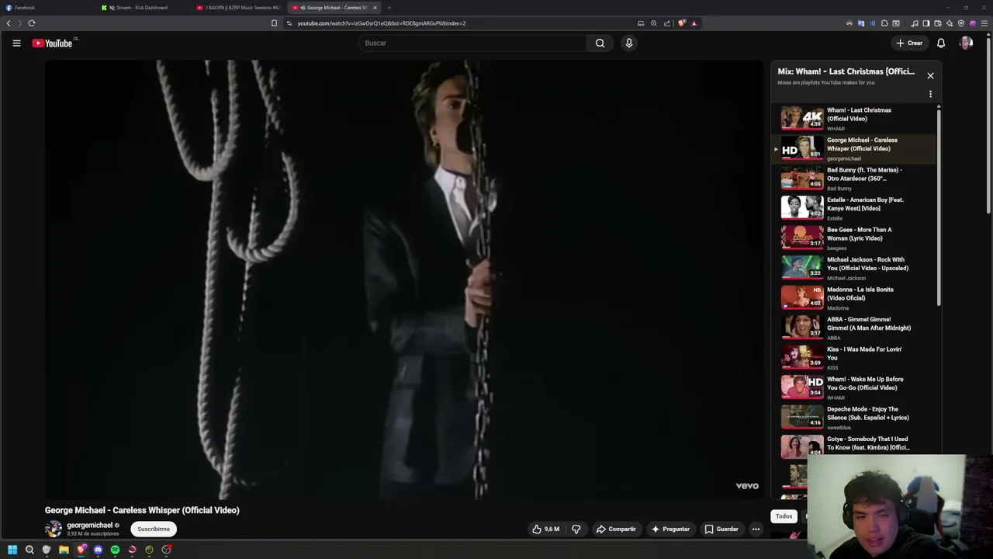Open the browser main hamburger menu
This screenshot has height=559, width=993.
985,23
